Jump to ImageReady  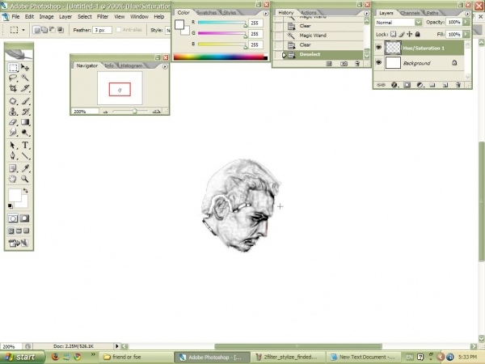[19, 243]
